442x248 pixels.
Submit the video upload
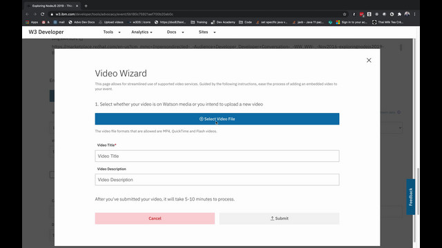point(279,218)
